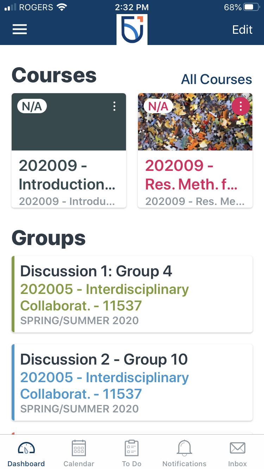The height and width of the screenshot is (469, 264).
Task: Open the To Do list icon
Action: [x=131, y=448]
